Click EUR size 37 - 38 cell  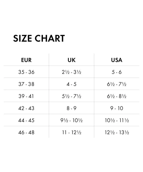[26, 84]
